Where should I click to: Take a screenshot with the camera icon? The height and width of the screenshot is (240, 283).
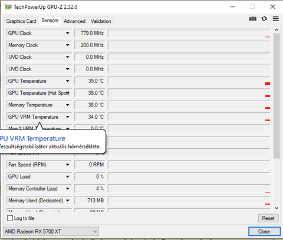(253, 19)
